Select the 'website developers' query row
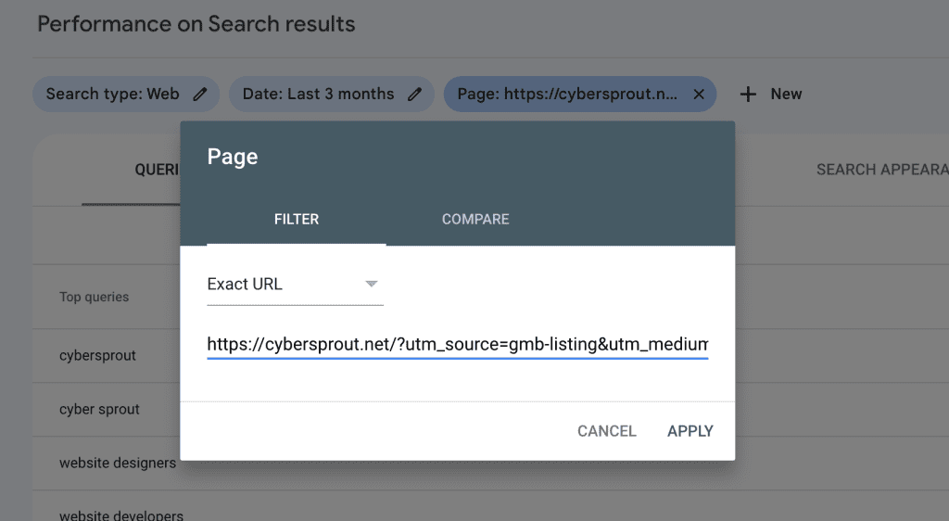This screenshot has height=521, width=949. [x=121, y=515]
